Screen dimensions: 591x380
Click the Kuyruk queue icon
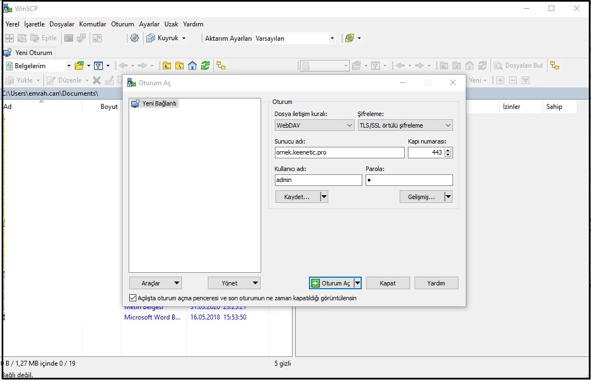(x=151, y=38)
